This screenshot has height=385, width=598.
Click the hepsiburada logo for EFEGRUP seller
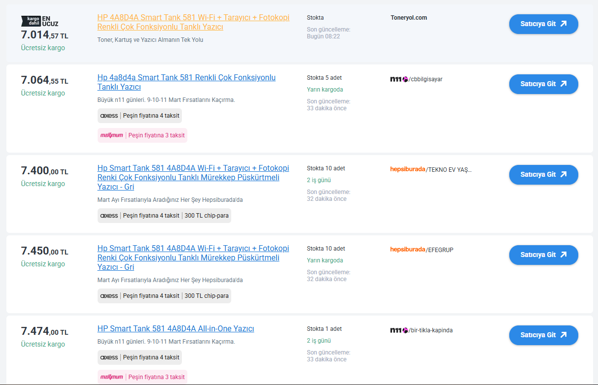pos(407,250)
